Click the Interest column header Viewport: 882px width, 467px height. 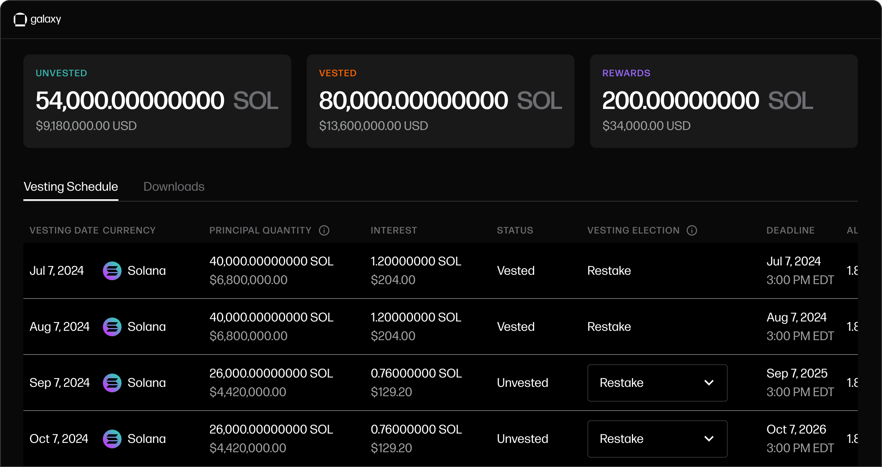pyautogui.click(x=394, y=230)
